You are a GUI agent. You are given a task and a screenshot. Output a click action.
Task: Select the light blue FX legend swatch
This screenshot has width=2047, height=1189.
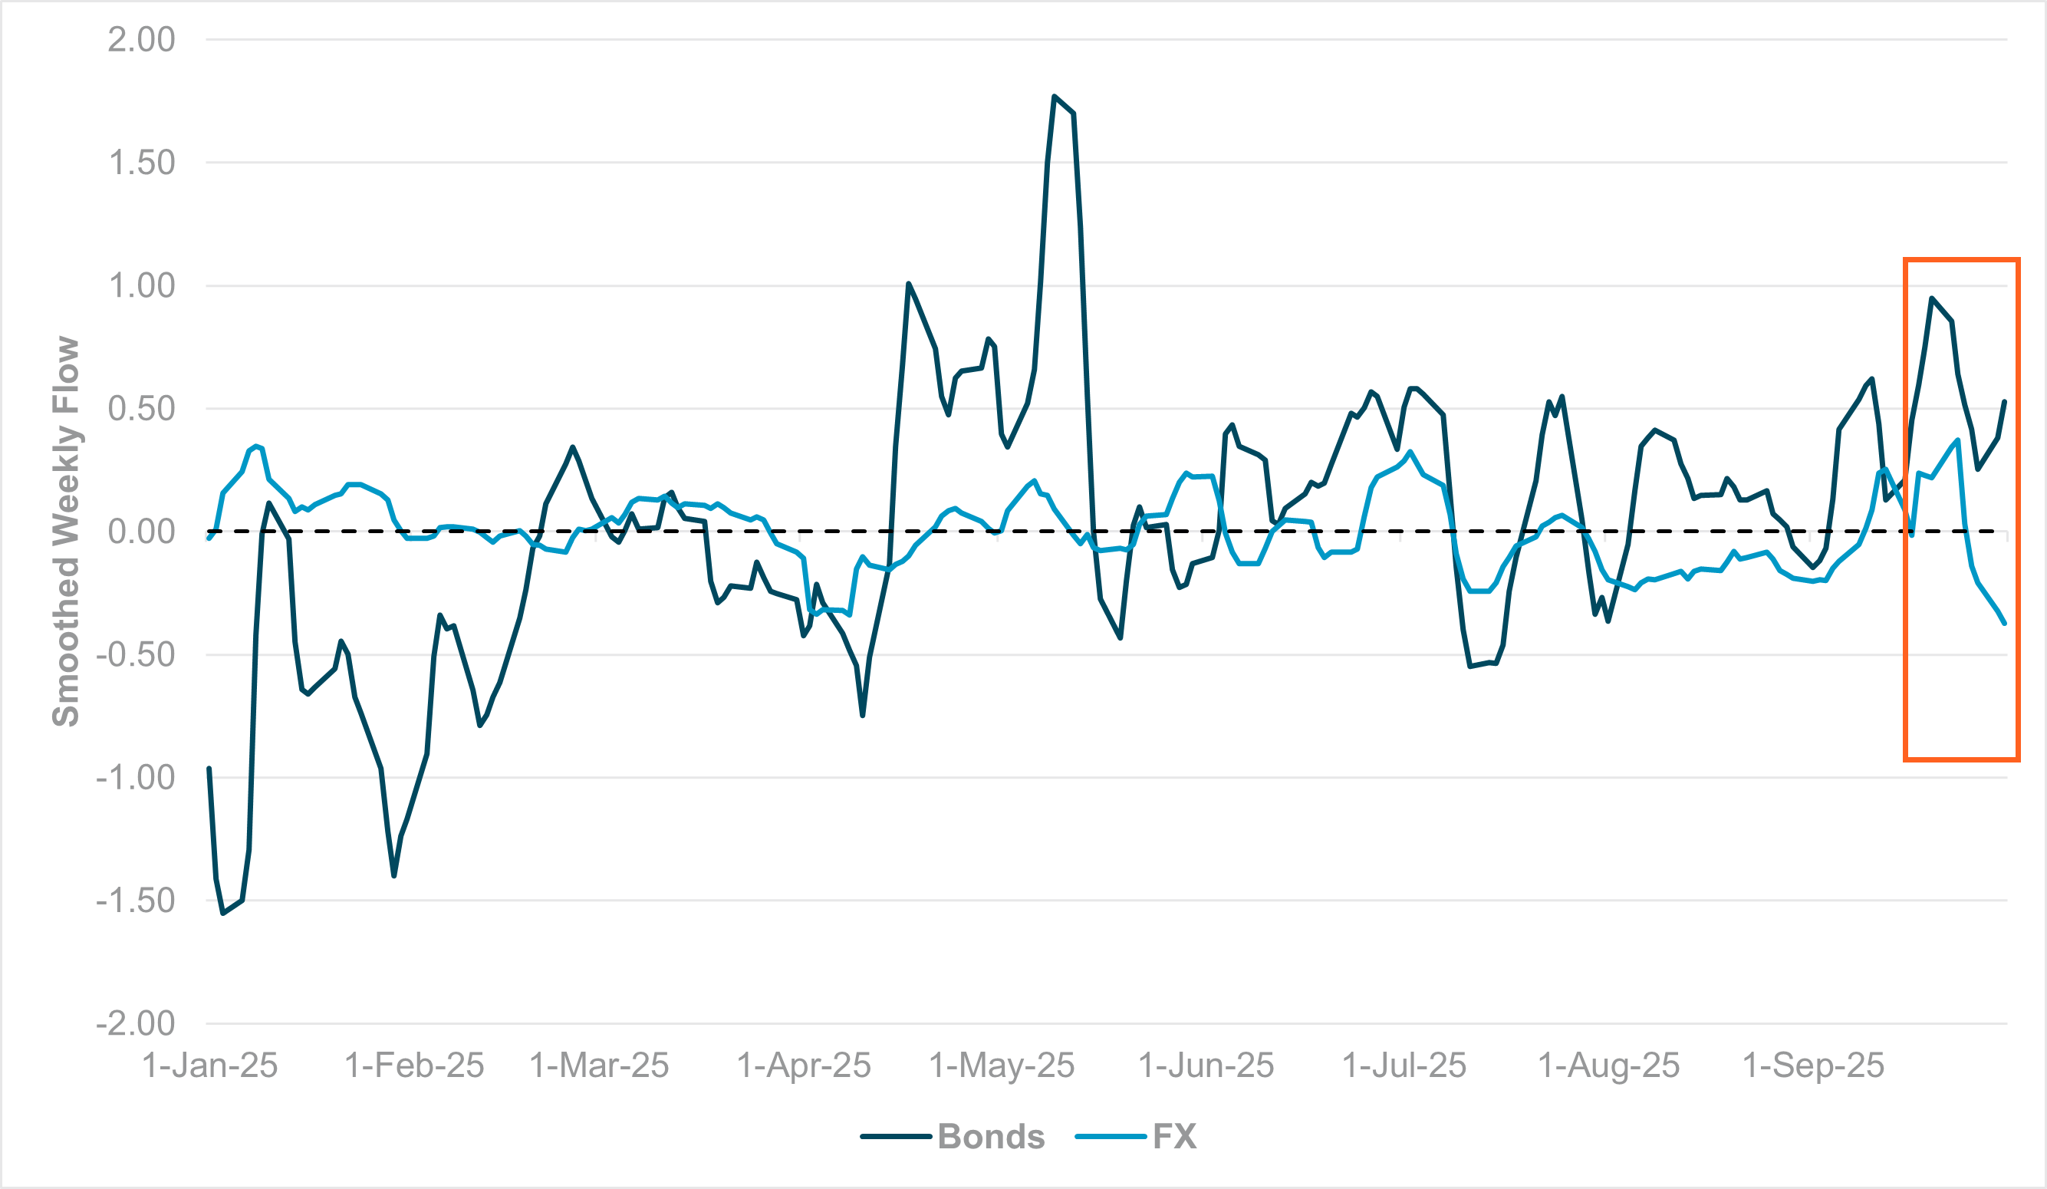[x=1111, y=1136]
